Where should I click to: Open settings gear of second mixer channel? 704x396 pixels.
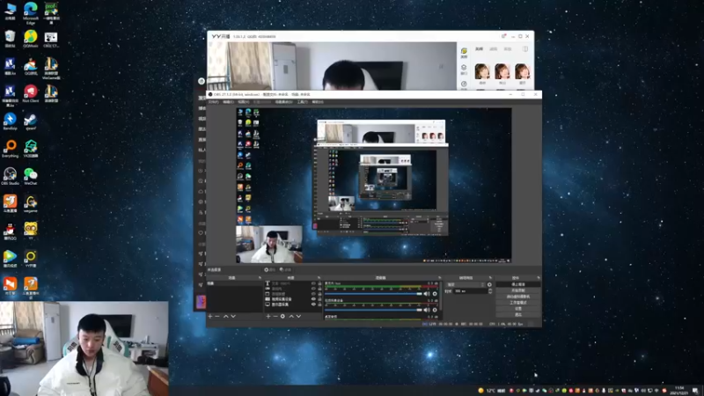click(435, 310)
